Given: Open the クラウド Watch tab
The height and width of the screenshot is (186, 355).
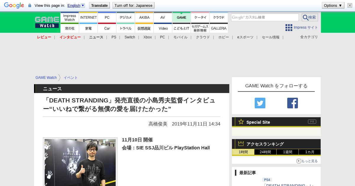Looking at the screenshot, I should point(219,17).
